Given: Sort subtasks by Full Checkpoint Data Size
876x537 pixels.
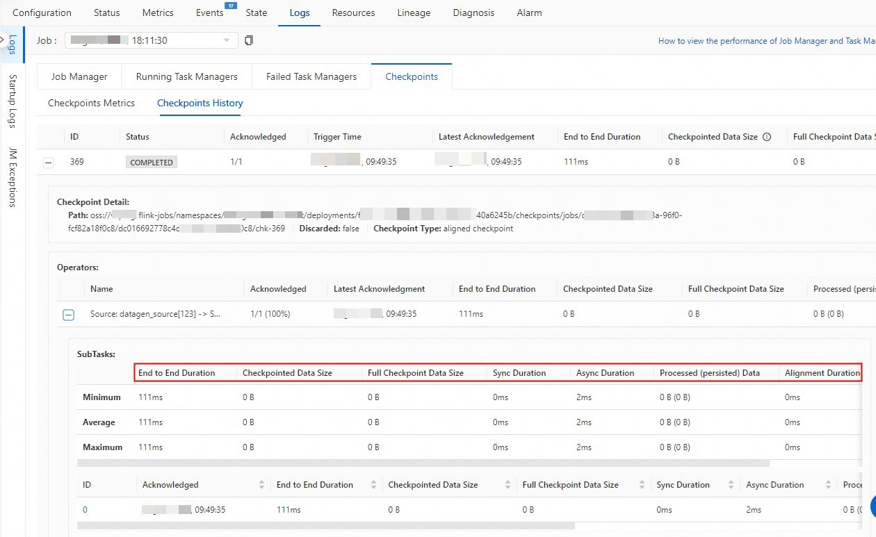Looking at the screenshot, I should click(642, 485).
